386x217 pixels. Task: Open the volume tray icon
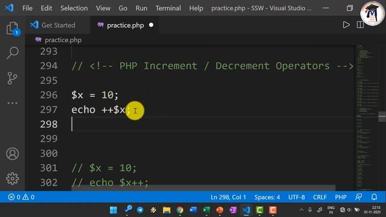tap(349, 210)
